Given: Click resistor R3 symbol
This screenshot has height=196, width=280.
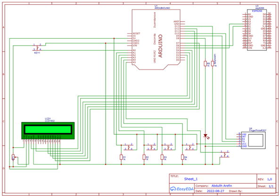Looking at the screenshot, I should click(162, 157).
